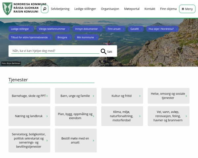This screenshot has width=198, height=158.
Task: Click the 'Nåh, ka vi kan hjelpe' search field
Action: [54, 51]
